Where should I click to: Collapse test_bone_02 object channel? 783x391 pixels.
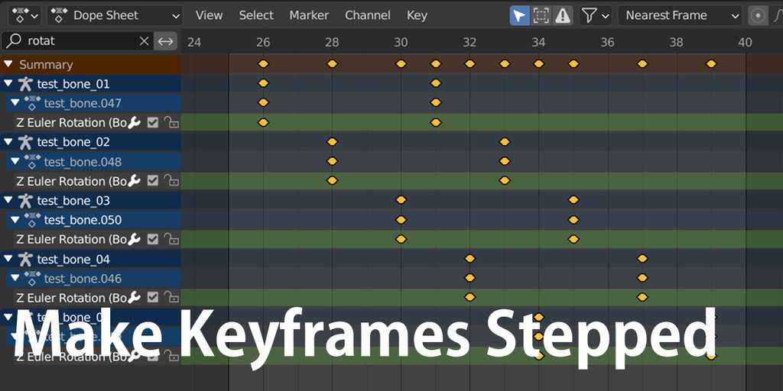pos(8,142)
